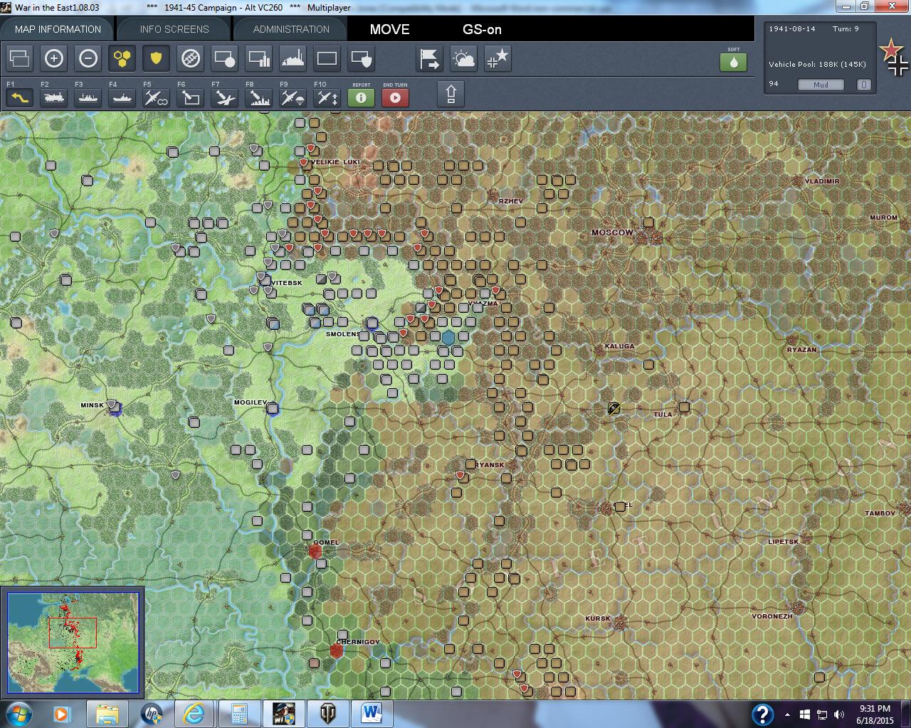Screen dimensions: 911x728
Task: Select the black-yellow unit counter west of Tula
Action: coord(614,408)
